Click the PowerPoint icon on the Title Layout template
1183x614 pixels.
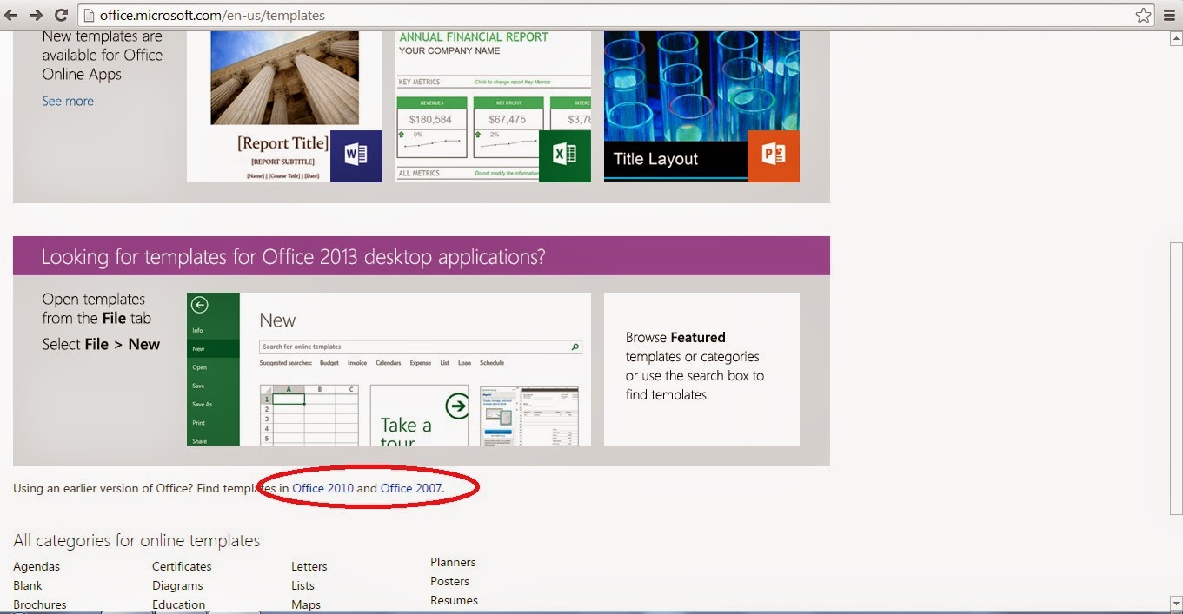(x=773, y=155)
